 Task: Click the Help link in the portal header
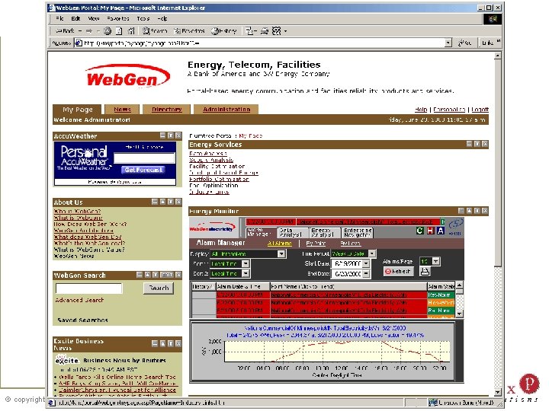(421, 110)
